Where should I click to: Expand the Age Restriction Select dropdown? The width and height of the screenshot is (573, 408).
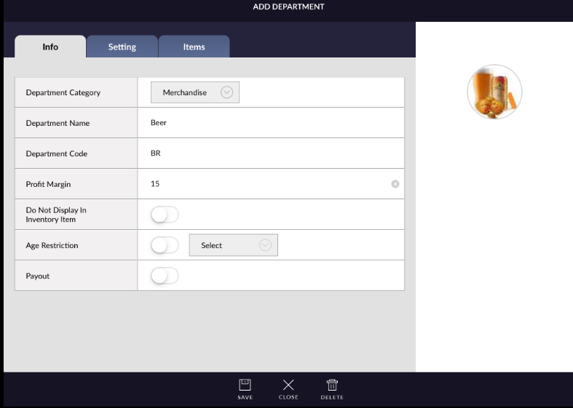[233, 245]
